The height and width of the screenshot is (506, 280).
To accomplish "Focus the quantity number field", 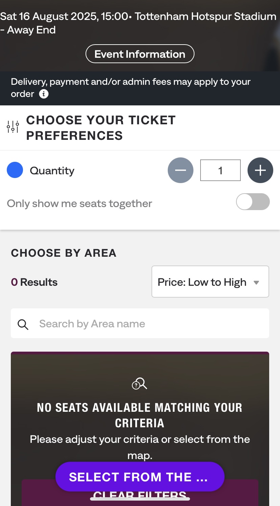I will pos(220,170).
